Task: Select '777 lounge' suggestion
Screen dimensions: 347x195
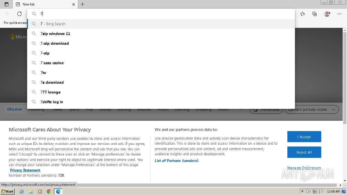Action: tap(161, 92)
